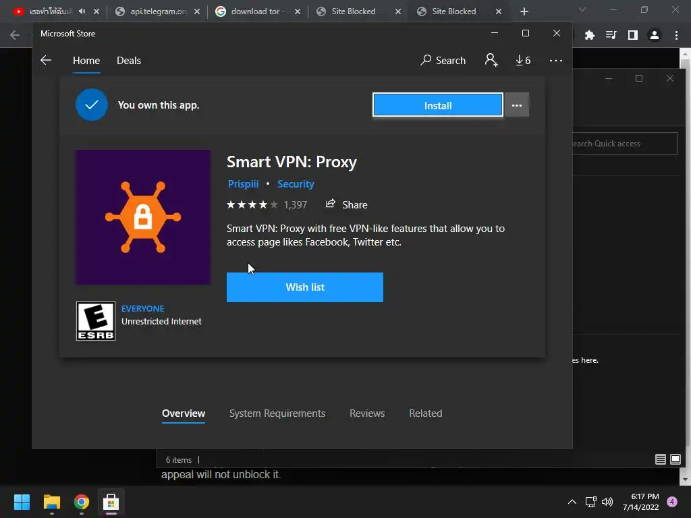Open Chrome extensions puzzle icon

pyautogui.click(x=589, y=35)
